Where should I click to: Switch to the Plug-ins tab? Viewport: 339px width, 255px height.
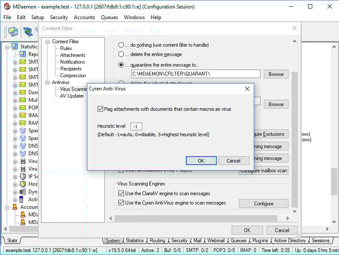pos(260,241)
